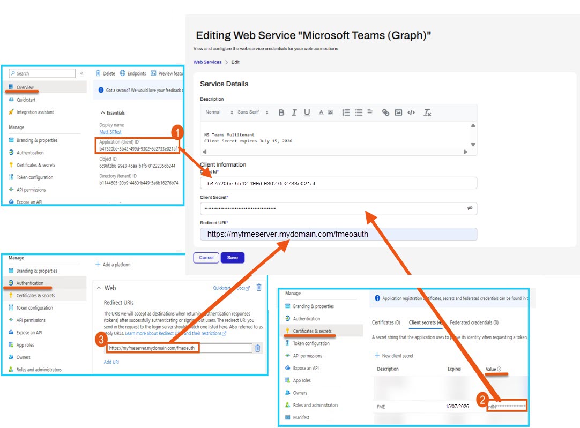Delete the Web platform with trash icon
The height and width of the screenshot is (428, 580).
[x=259, y=287]
